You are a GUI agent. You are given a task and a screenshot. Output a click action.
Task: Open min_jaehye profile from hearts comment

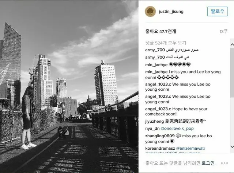tap(156, 65)
